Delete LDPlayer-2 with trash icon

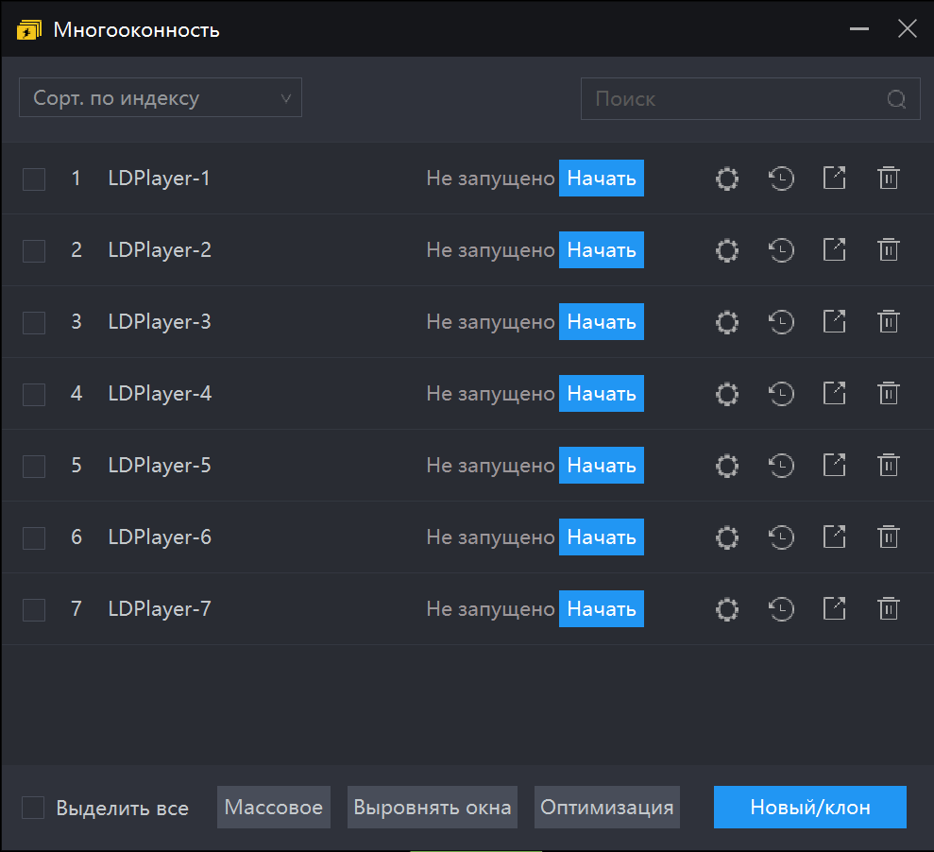point(888,249)
